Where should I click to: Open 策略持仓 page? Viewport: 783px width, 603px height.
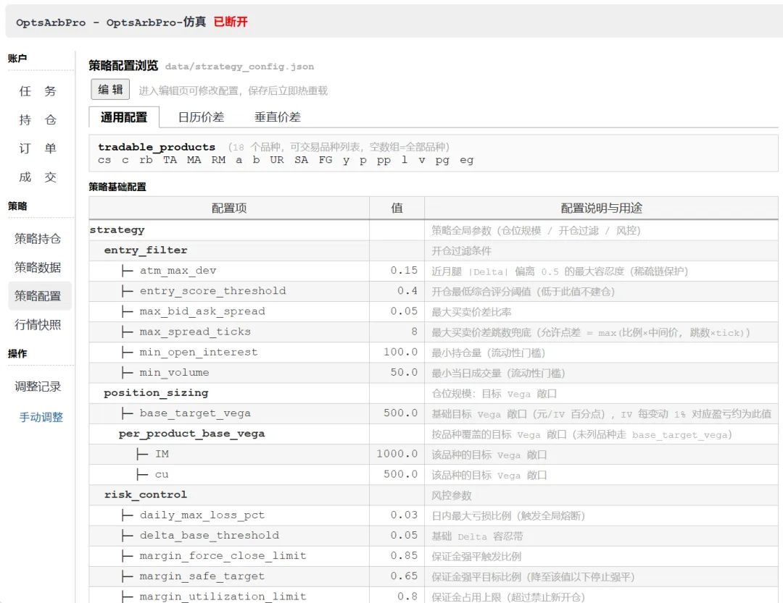pos(38,239)
